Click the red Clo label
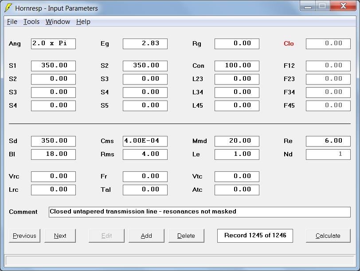The height and width of the screenshot is (271, 360). click(289, 43)
